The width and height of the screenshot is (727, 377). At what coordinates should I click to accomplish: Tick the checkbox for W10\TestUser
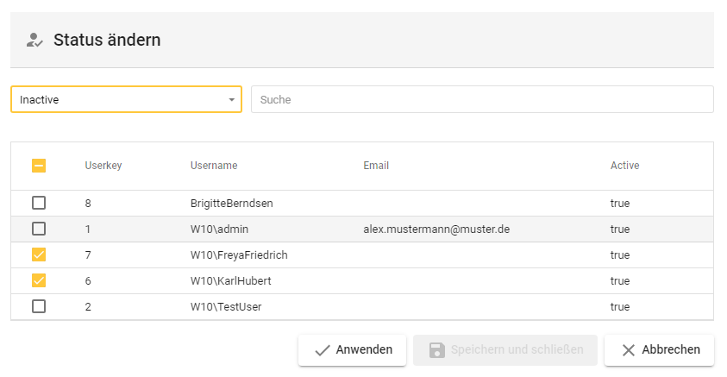pyautogui.click(x=39, y=307)
